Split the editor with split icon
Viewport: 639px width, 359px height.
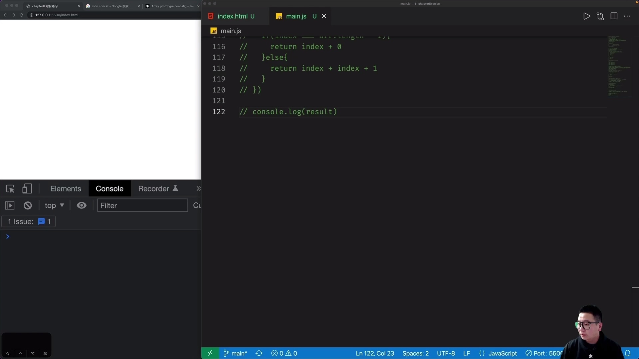coord(614,16)
